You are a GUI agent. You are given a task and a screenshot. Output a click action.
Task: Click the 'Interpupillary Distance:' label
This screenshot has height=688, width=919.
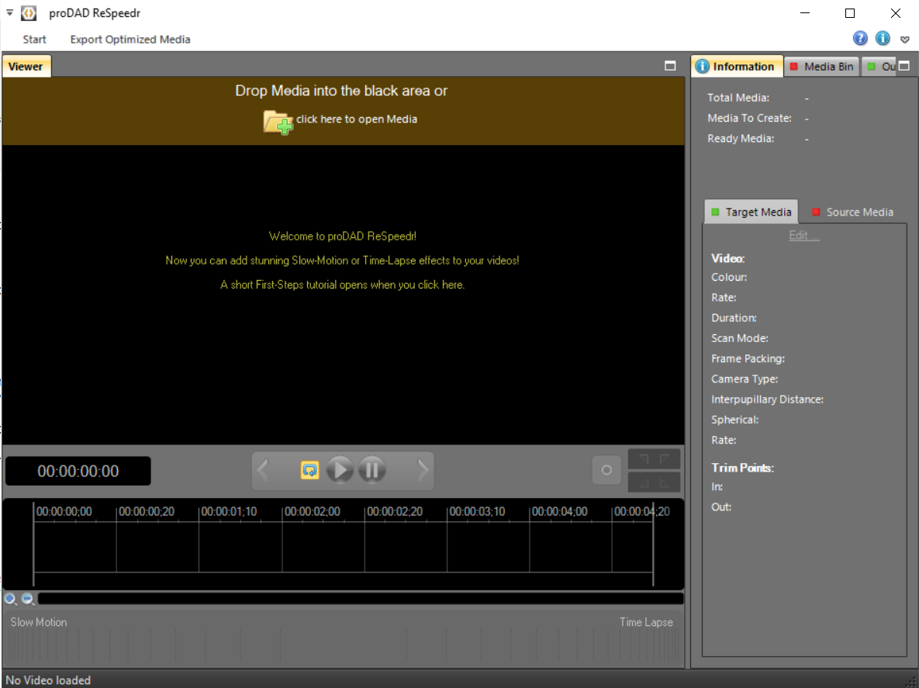pyautogui.click(x=767, y=399)
